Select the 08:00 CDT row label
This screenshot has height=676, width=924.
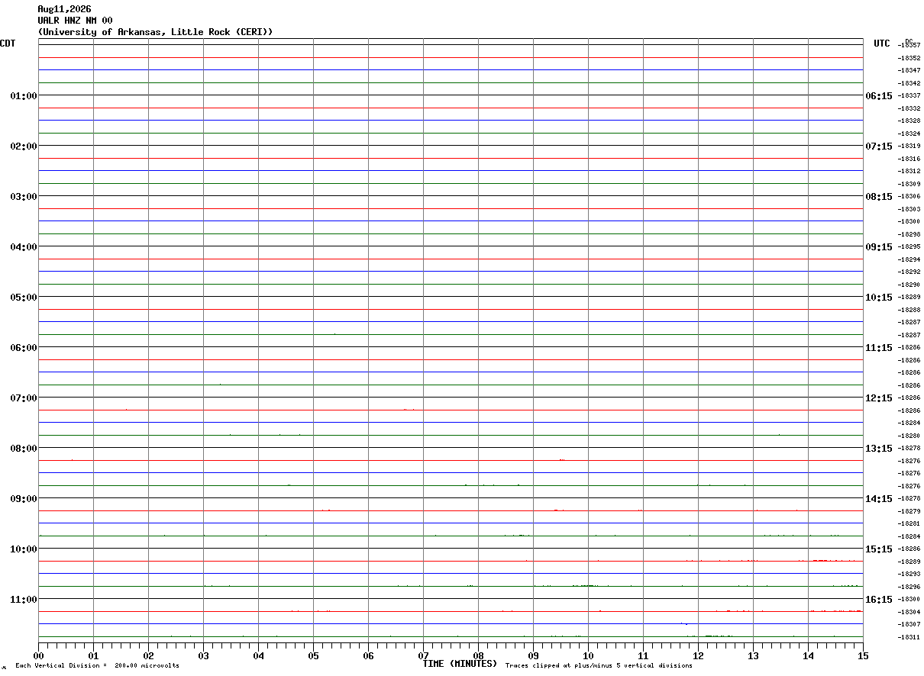[x=23, y=448]
